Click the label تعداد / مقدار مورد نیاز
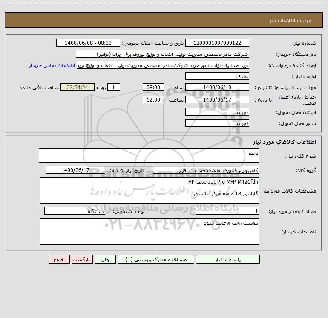328x318 pixels. point(292,212)
